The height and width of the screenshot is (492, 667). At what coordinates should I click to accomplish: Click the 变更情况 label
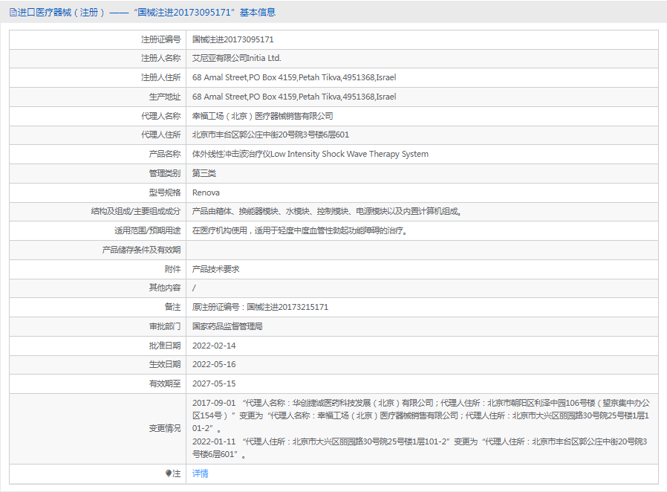pos(165,428)
